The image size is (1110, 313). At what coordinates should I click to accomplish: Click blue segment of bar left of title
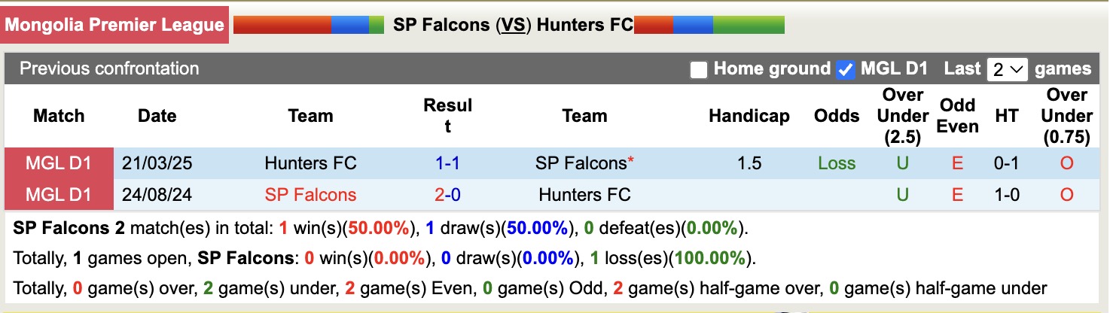[x=349, y=25]
